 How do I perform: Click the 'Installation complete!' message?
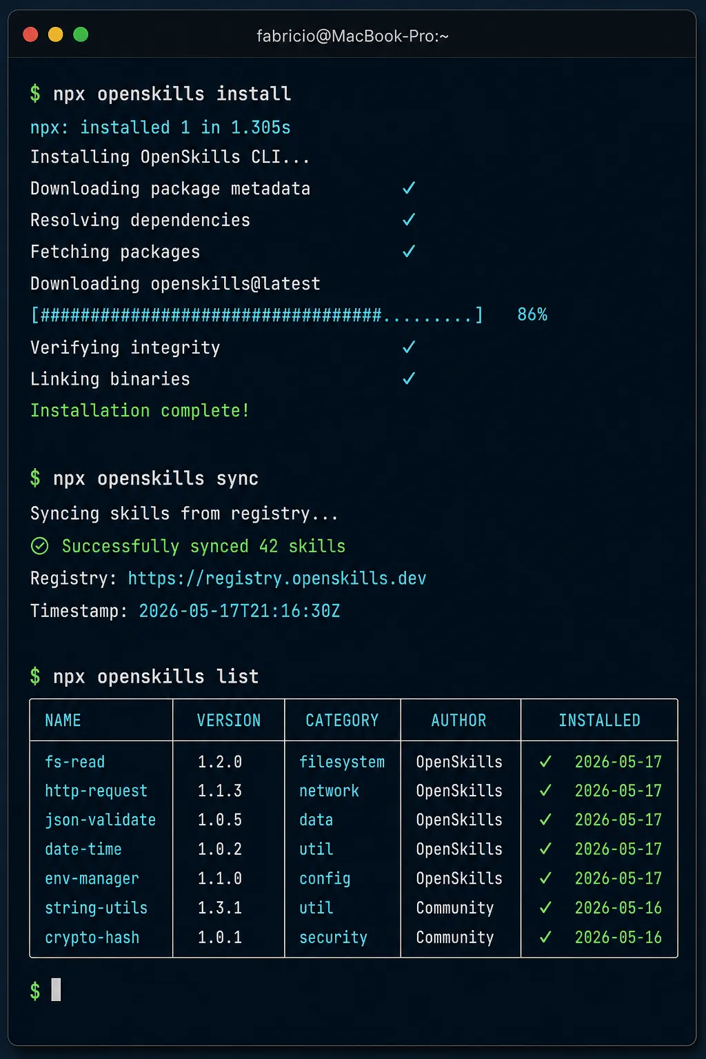tap(140, 411)
